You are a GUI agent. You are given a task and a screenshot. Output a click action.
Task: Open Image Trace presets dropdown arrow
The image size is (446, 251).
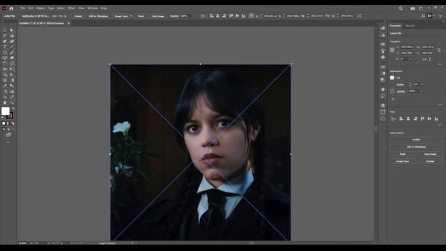tap(131, 16)
